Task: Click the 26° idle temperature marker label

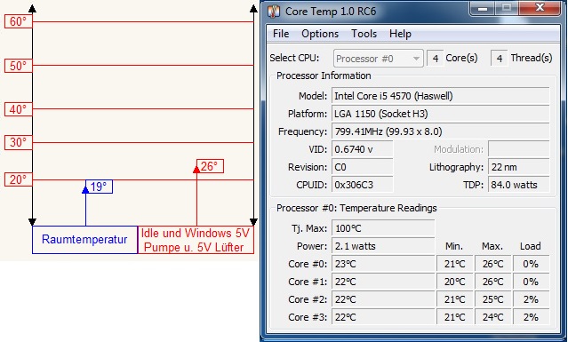Action: (210, 166)
